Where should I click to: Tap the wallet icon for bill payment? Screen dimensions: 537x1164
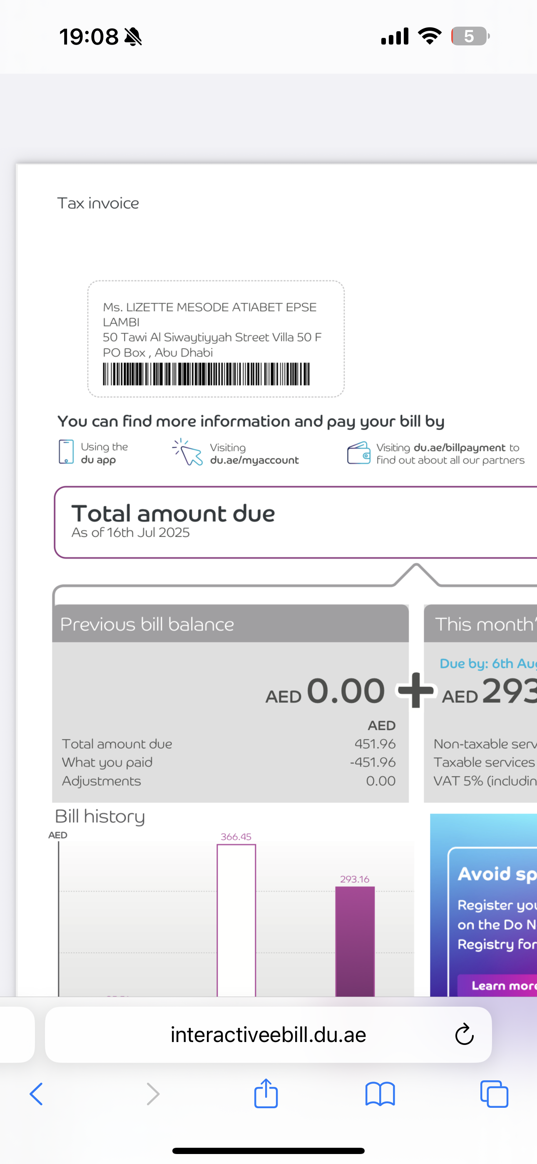click(x=359, y=453)
